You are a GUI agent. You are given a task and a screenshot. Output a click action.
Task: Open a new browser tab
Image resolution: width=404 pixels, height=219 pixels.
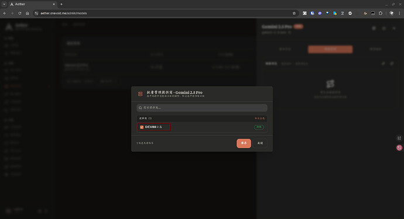click(61, 4)
